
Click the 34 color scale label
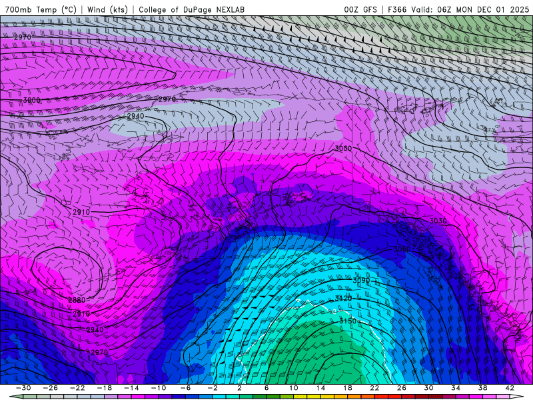point(456,388)
